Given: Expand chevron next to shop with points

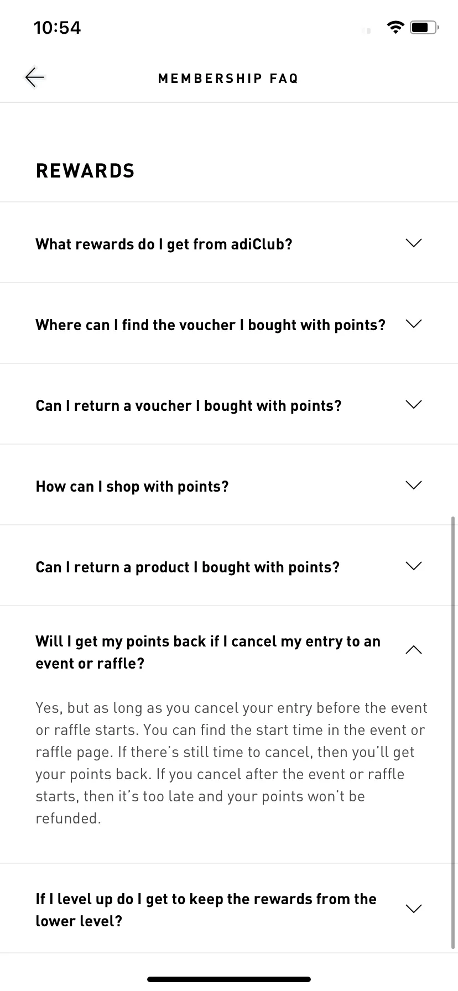Looking at the screenshot, I should click(413, 485).
